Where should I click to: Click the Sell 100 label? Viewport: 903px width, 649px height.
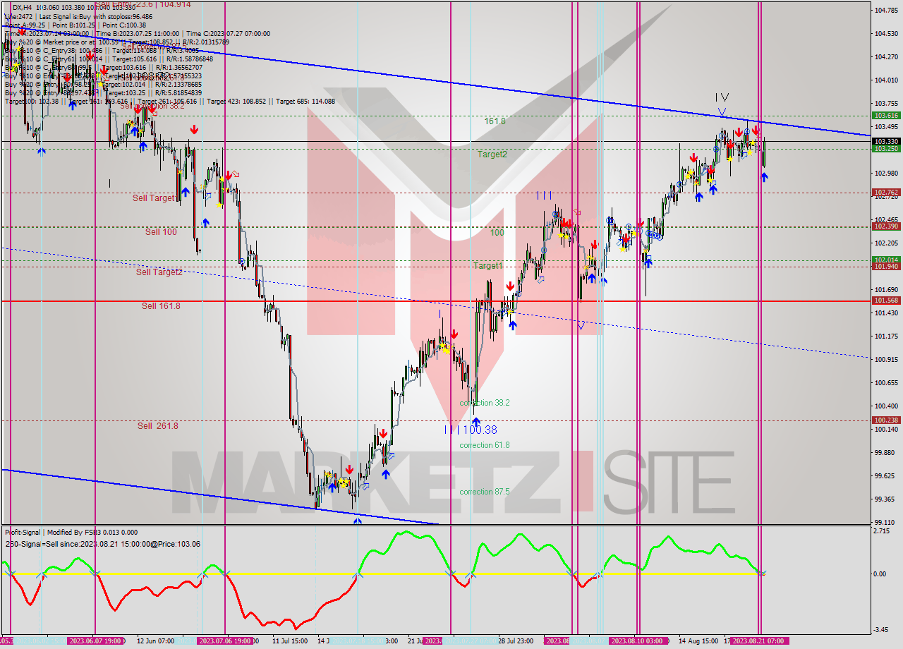coord(161,231)
